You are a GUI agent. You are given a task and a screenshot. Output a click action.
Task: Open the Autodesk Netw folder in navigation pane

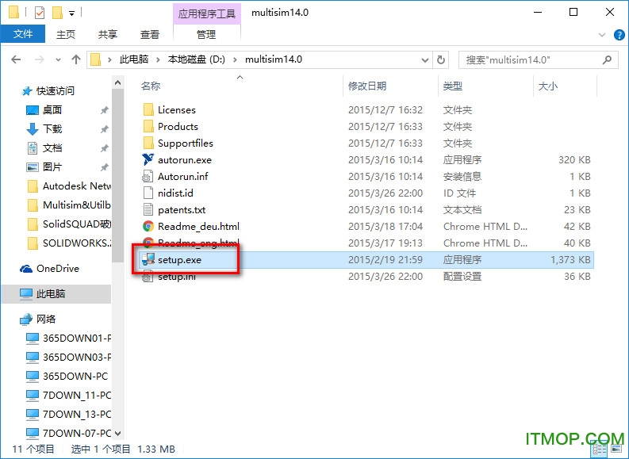(x=68, y=186)
